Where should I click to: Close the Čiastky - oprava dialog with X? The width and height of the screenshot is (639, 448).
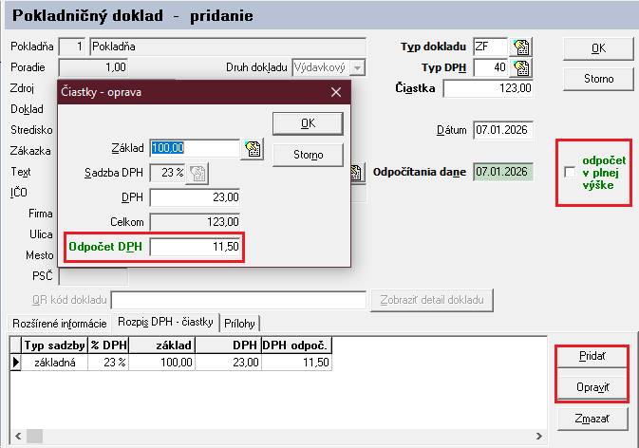[335, 92]
